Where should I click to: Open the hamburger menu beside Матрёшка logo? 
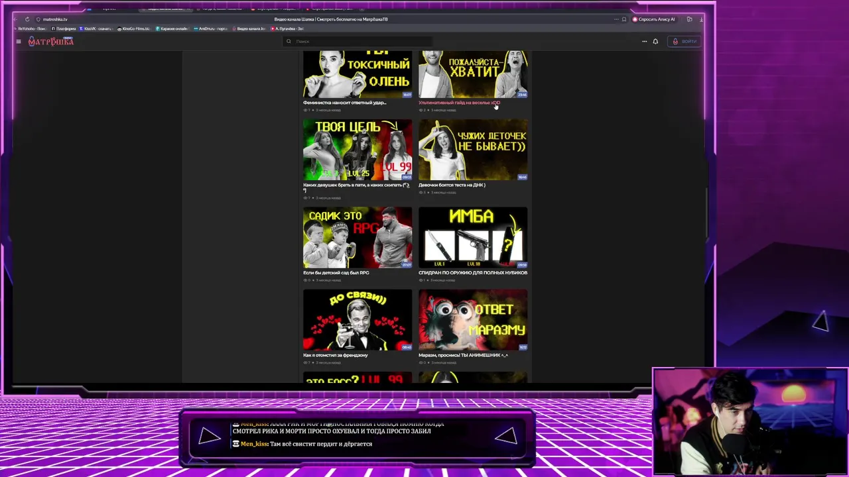(x=19, y=41)
